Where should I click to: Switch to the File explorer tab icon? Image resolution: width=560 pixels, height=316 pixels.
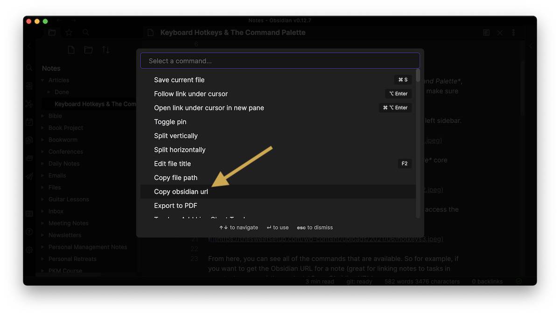point(52,33)
